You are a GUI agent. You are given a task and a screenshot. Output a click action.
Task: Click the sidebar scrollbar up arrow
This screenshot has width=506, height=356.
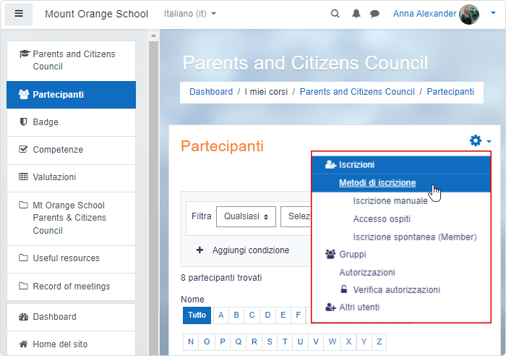153,35
